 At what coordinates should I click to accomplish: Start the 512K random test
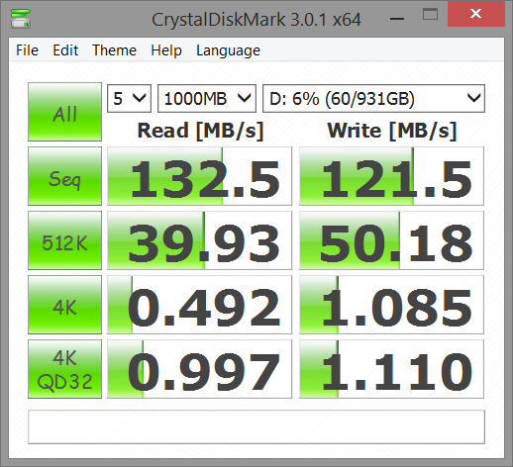tap(64, 240)
